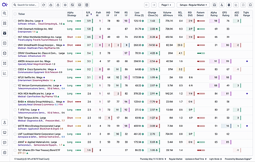255x162 pixels.
Task: Check the NFLX Netflix row checkbox
Action: (15, 77)
